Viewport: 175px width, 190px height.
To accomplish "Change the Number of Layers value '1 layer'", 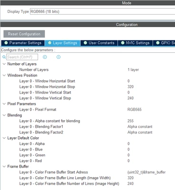I will tap(133, 70).
